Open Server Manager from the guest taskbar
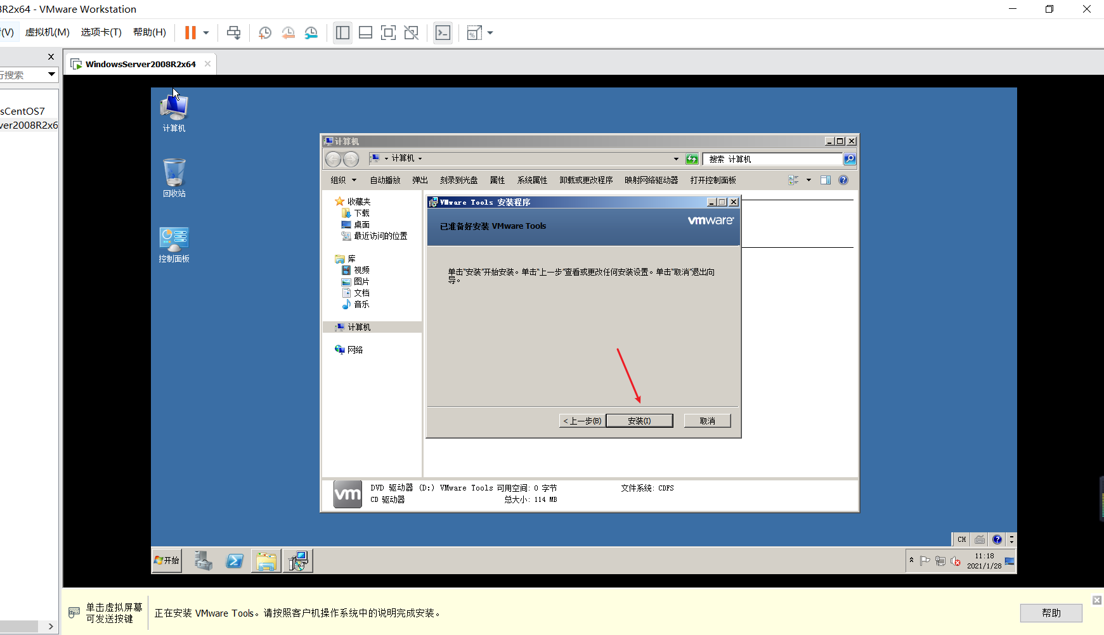 tap(203, 560)
